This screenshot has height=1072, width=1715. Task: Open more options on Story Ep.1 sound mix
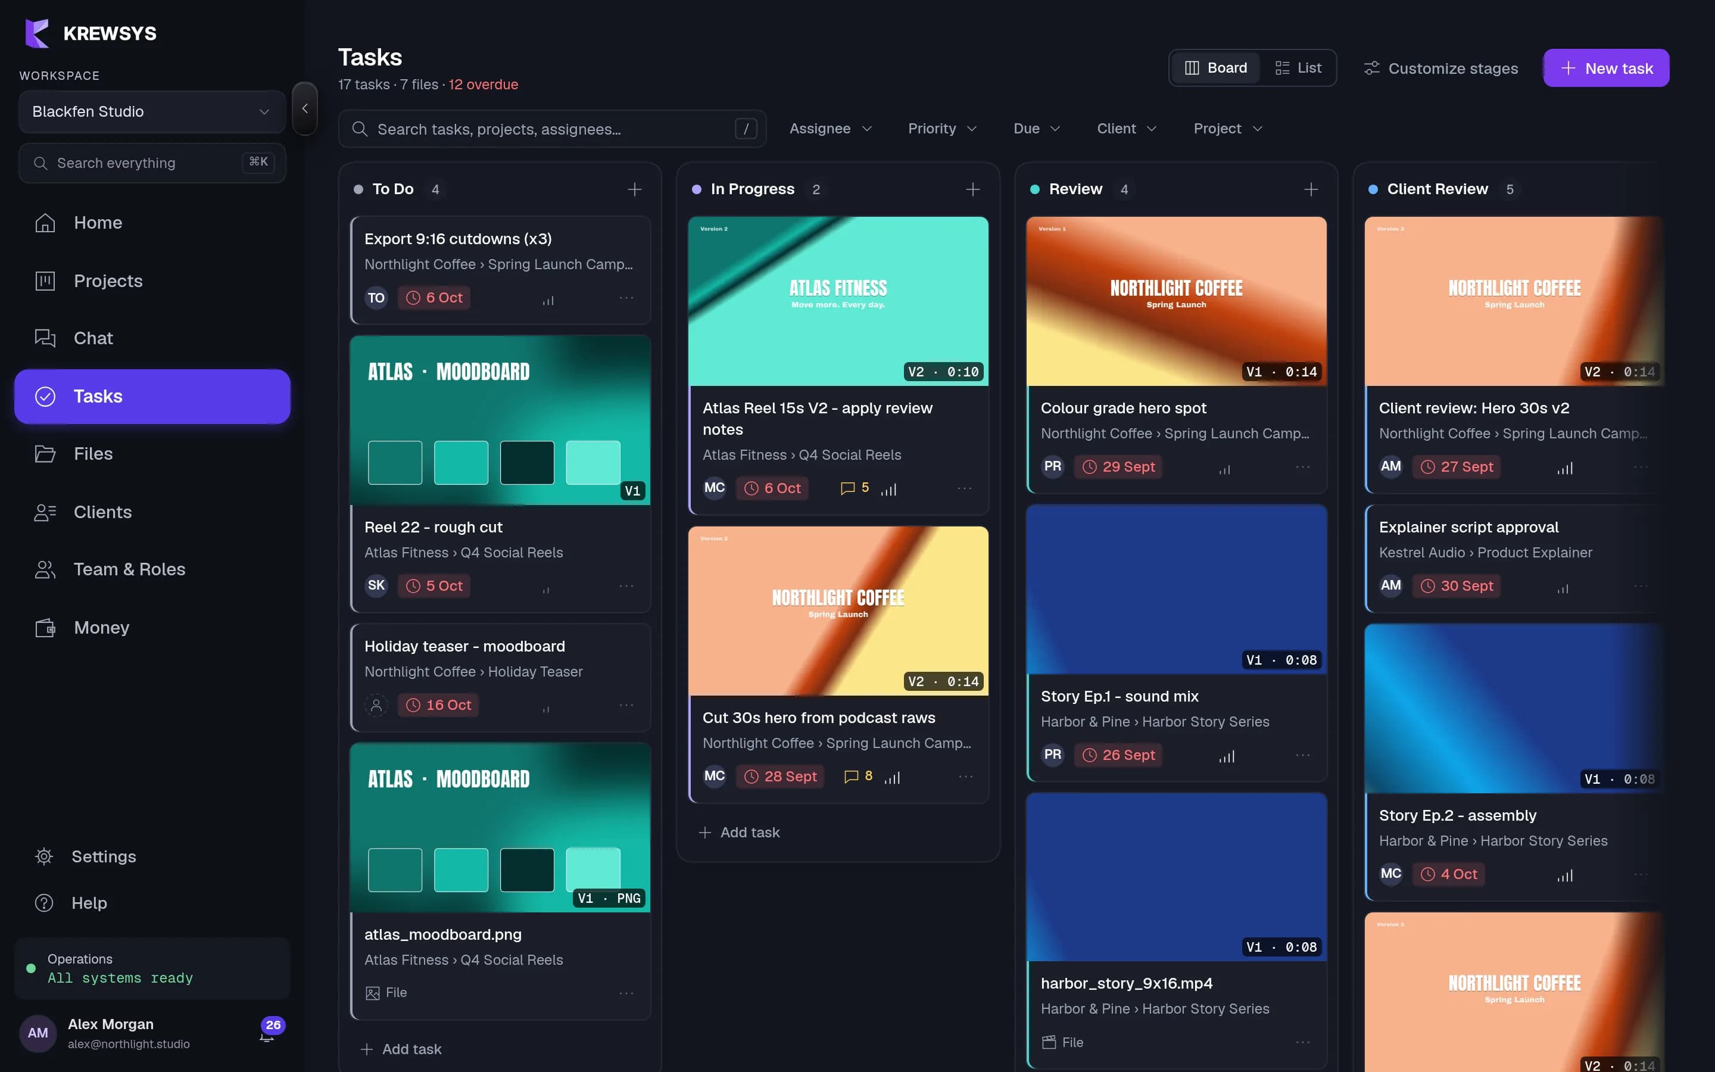coord(1302,755)
